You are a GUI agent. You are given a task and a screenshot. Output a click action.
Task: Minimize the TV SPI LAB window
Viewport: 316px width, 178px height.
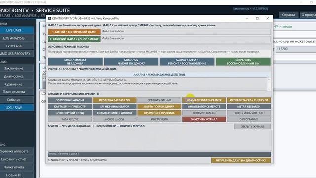(x=247, y=18)
